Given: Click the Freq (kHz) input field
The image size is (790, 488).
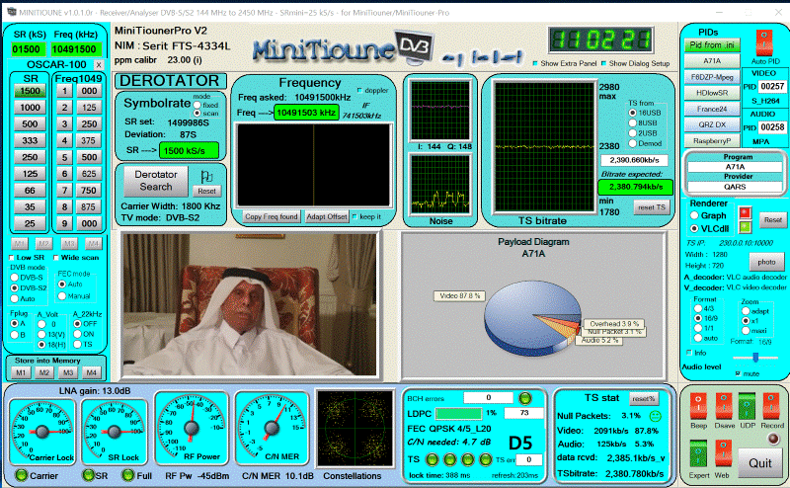Looking at the screenshot, I should tap(75, 49).
